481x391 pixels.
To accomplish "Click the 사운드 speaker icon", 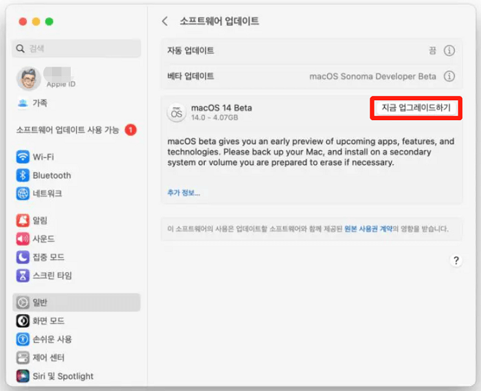I will 23,238.
